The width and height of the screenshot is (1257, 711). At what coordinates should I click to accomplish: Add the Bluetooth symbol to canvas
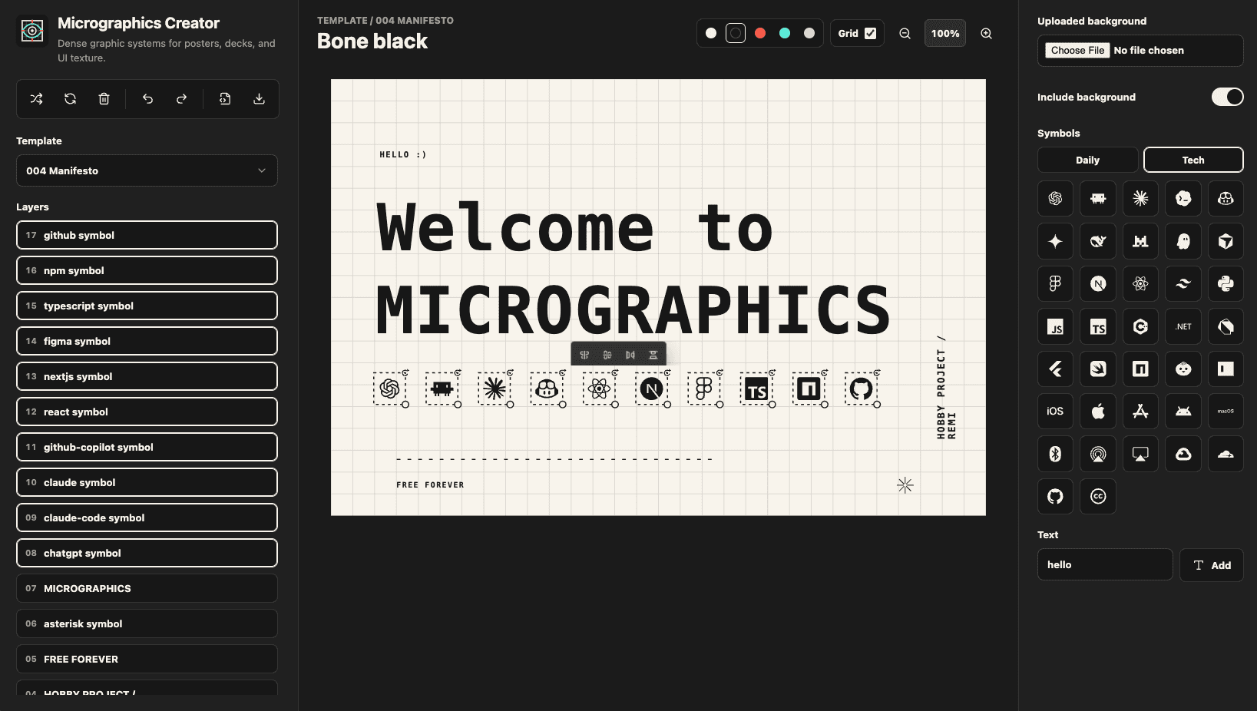(x=1055, y=455)
